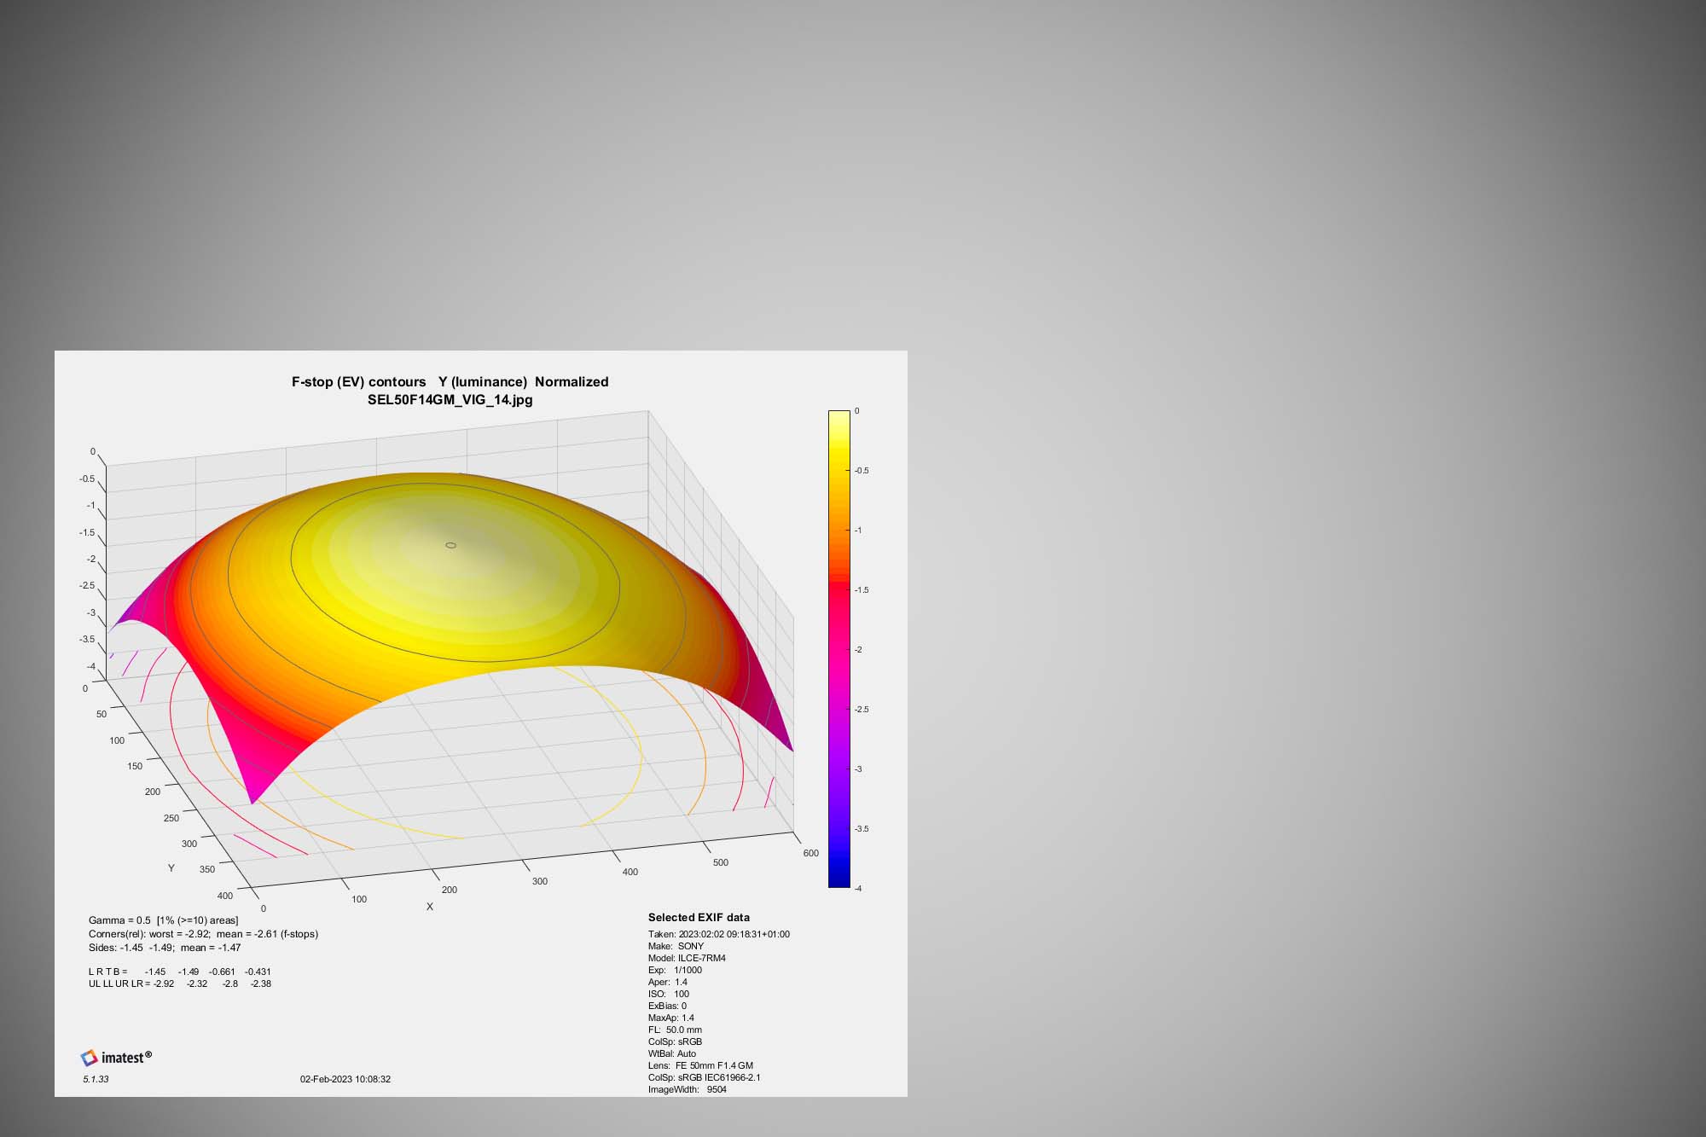Click the Y axis label
Image resolution: width=1706 pixels, height=1137 pixels.
click(x=171, y=867)
